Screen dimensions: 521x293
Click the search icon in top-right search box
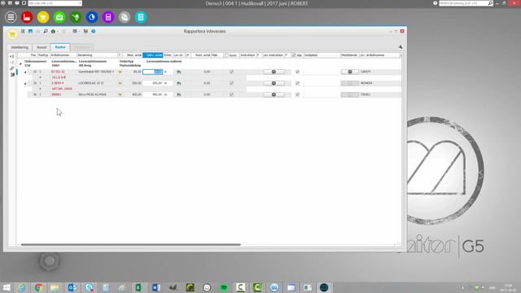pyautogui.click(x=490, y=3)
